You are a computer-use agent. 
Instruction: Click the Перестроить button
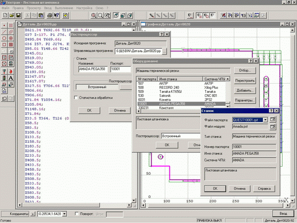(245, 81)
